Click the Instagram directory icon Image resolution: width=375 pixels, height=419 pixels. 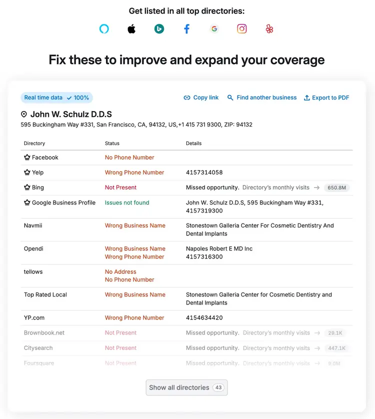(242, 29)
